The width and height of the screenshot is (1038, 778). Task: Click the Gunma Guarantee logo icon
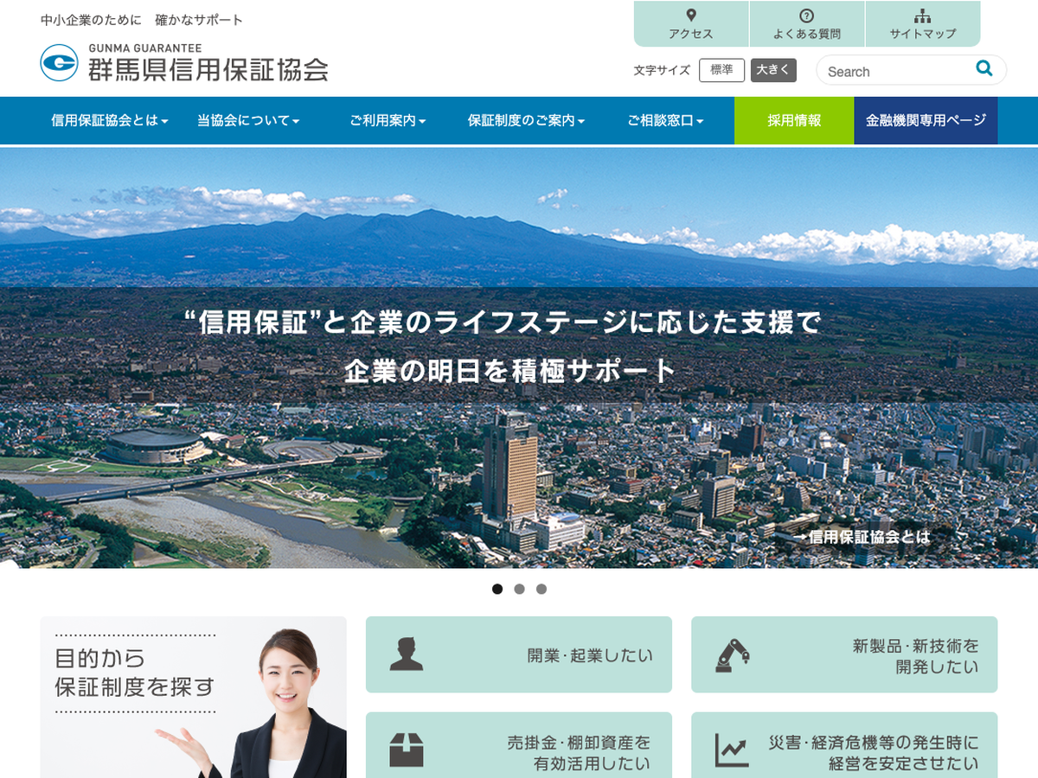coord(59,63)
